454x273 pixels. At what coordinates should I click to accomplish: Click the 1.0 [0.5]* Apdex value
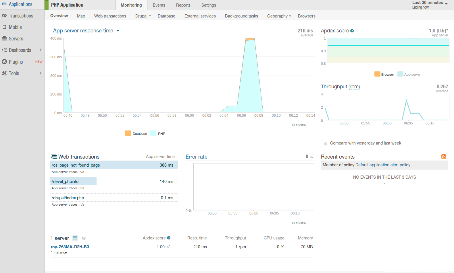pyautogui.click(x=438, y=31)
